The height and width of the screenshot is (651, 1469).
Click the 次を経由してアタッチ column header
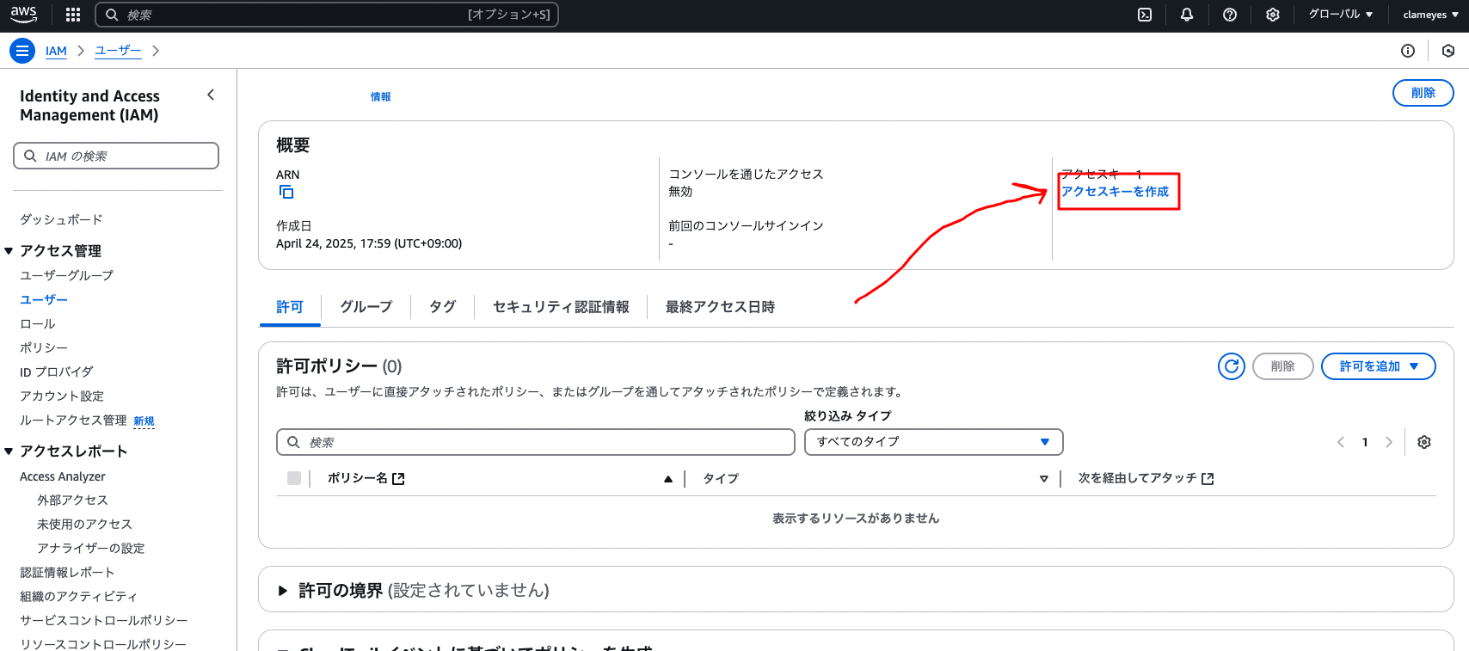click(x=1138, y=479)
